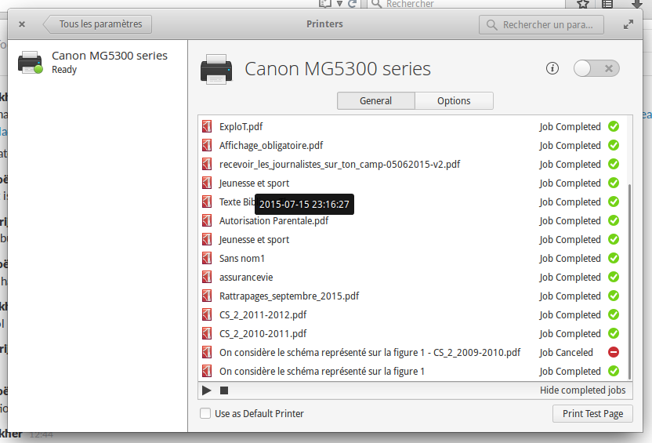
Task: Click the sidebar printer icon with green status
Action: (x=30, y=63)
